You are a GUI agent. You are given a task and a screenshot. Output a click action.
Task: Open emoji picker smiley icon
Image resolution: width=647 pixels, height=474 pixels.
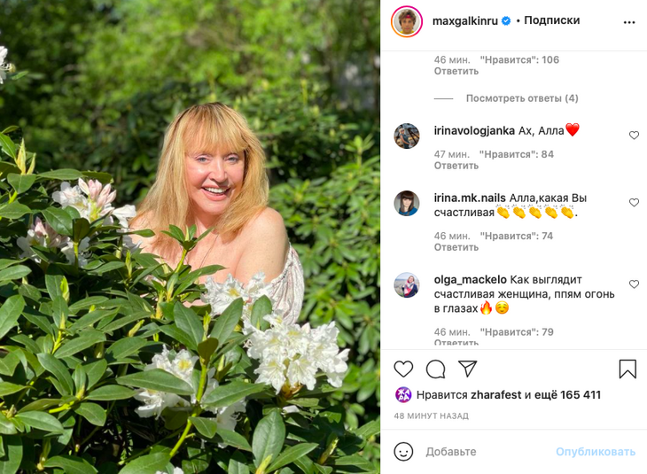pyautogui.click(x=403, y=452)
